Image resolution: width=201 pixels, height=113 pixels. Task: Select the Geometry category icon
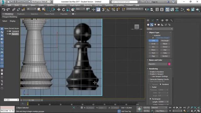pos(148,25)
